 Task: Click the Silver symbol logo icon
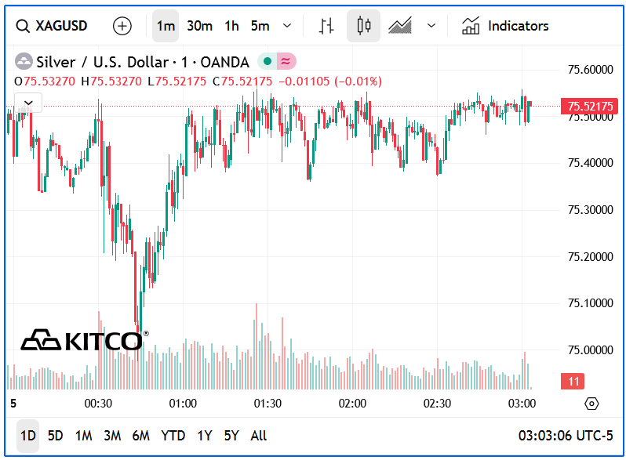coord(24,62)
